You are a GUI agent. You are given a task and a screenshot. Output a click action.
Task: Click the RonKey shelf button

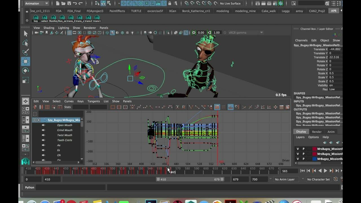(53, 19)
